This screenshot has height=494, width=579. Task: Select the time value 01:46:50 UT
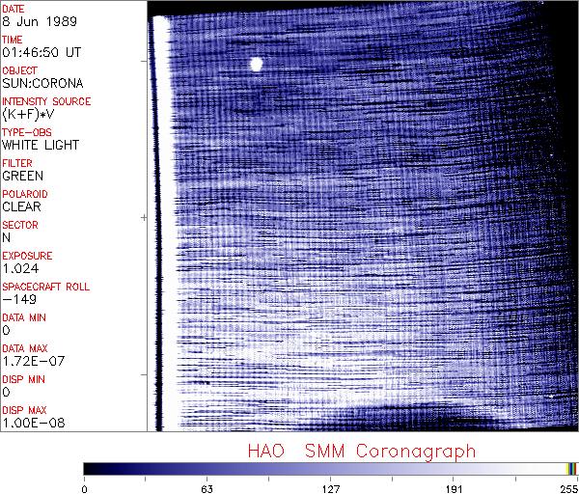click(x=40, y=52)
